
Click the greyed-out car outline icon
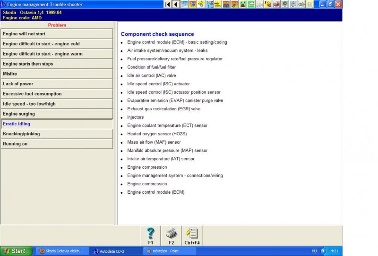(x=259, y=4)
